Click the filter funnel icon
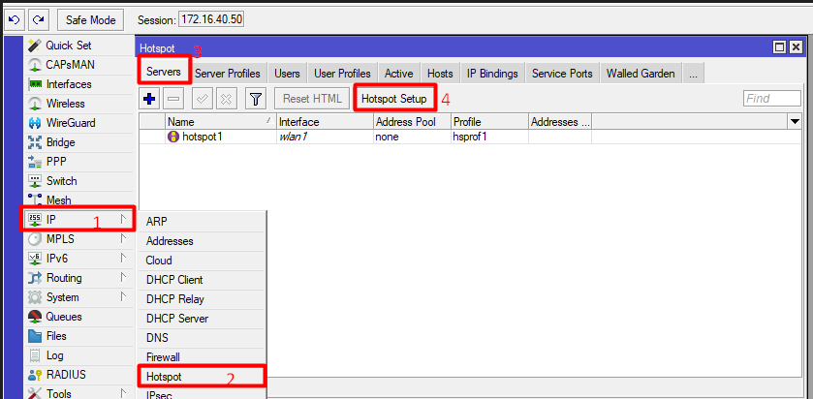This screenshot has width=813, height=399. [x=255, y=99]
